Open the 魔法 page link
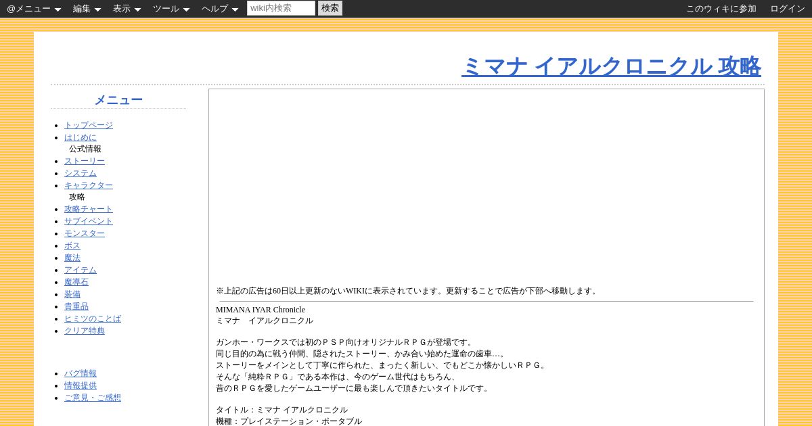 click(72, 258)
